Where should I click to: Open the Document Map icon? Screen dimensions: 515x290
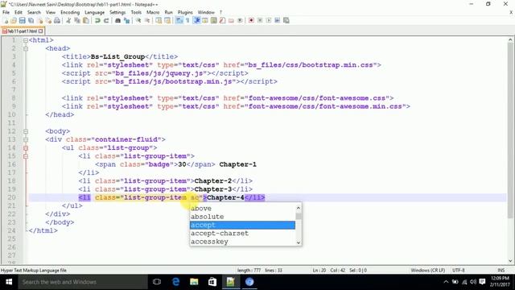pyautogui.click(x=214, y=20)
